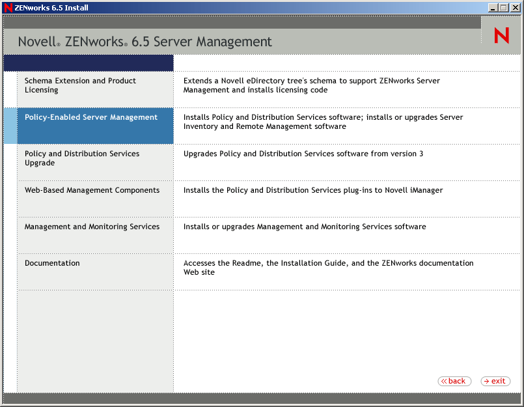Image resolution: width=524 pixels, height=407 pixels.
Task: Open Policy-Enabled Server Management installer
Action: pyautogui.click(x=91, y=117)
